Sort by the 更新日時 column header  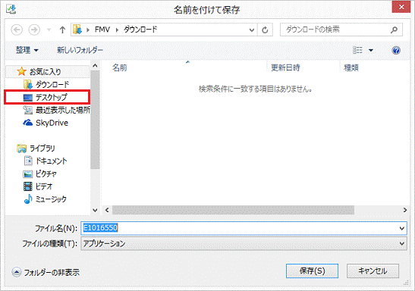click(x=285, y=67)
